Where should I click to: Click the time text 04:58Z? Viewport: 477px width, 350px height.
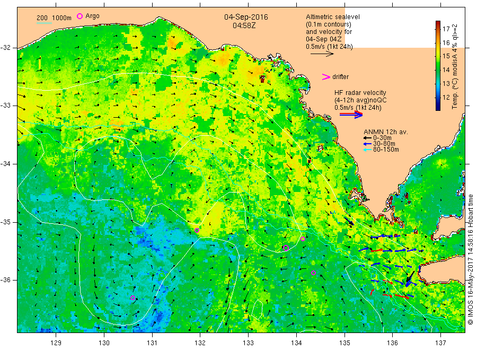pyautogui.click(x=244, y=25)
